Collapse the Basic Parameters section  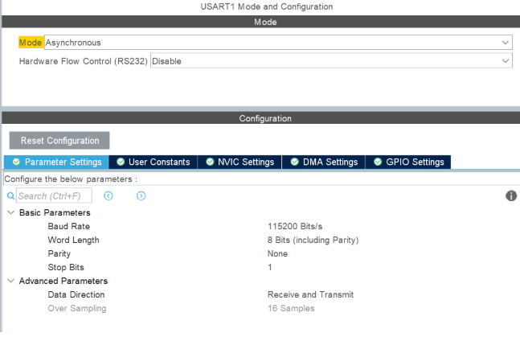coord(11,212)
